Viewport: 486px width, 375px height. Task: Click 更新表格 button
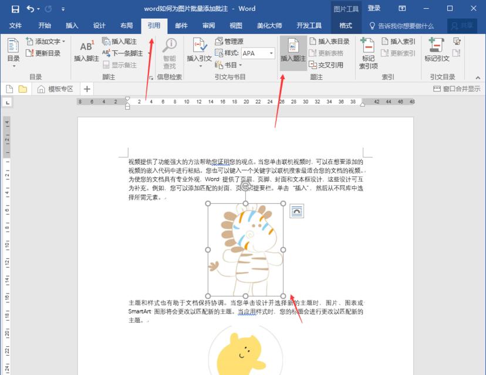[326, 53]
